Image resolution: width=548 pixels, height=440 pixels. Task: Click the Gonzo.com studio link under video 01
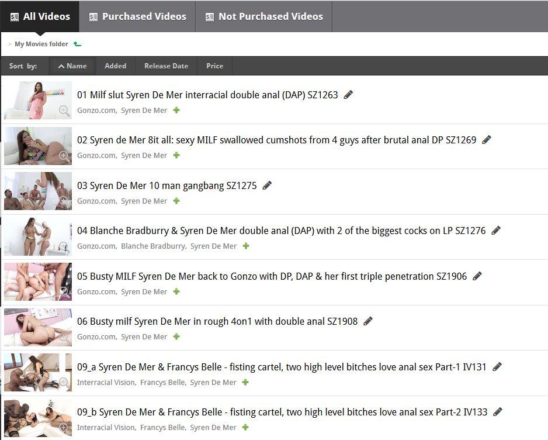(96, 111)
